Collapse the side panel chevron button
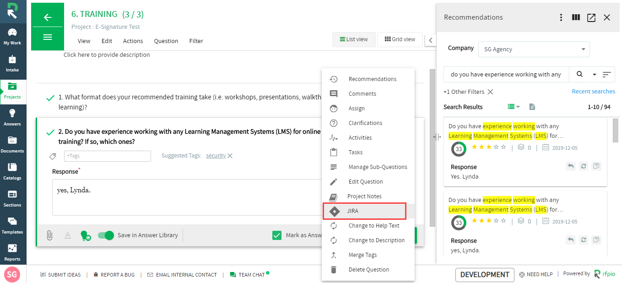The width and height of the screenshot is (622, 283). coord(430,40)
